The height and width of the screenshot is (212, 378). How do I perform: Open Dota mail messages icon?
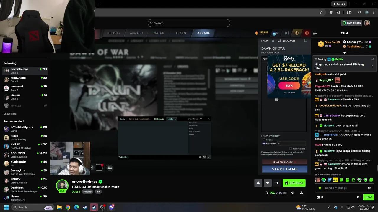pos(276,33)
